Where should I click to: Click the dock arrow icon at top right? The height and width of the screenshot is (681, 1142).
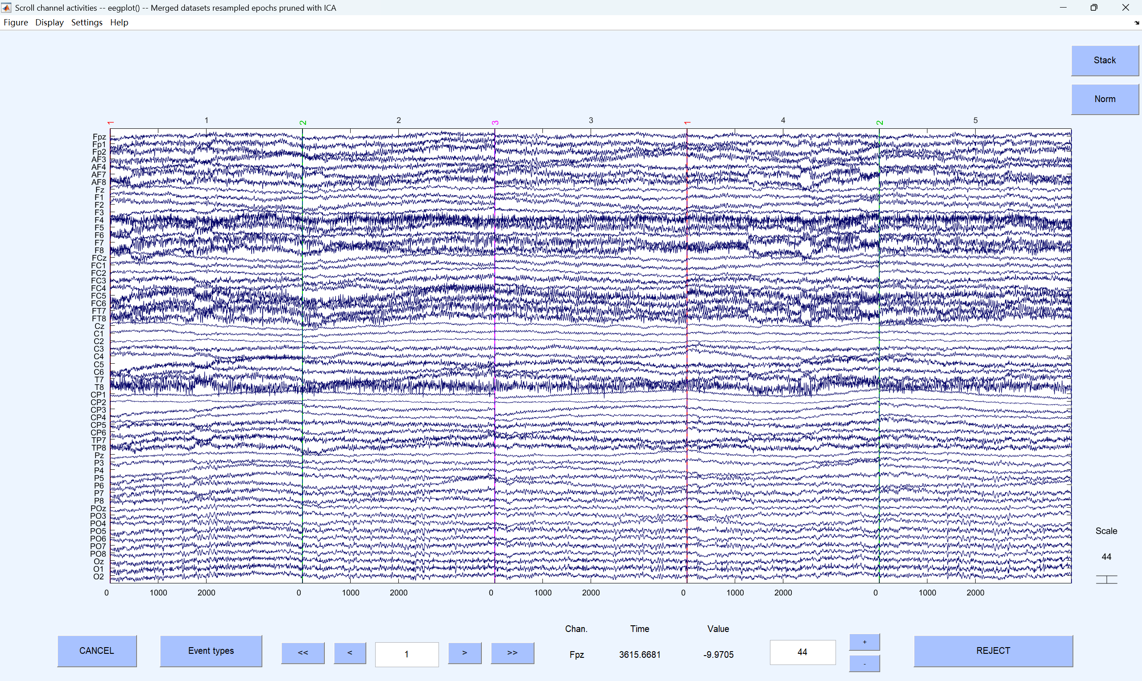(x=1137, y=22)
